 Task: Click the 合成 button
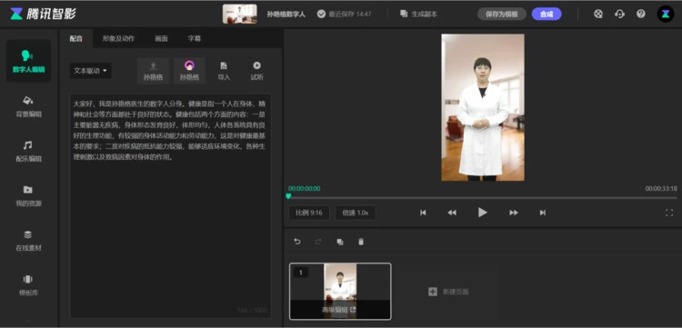pyautogui.click(x=547, y=14)
